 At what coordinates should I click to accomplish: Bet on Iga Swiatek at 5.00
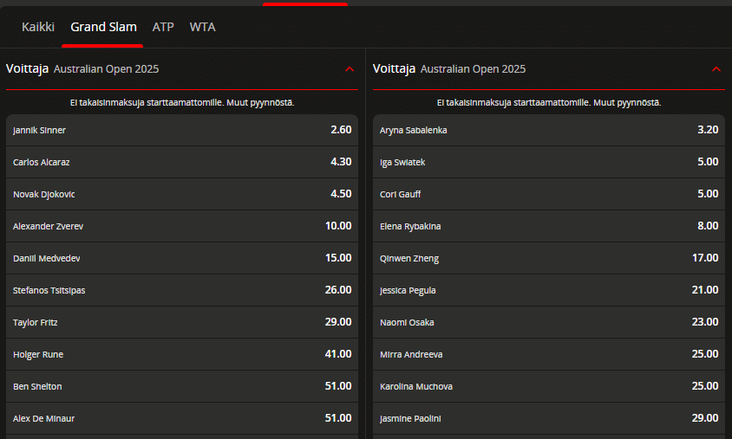(x=549, y=162)
